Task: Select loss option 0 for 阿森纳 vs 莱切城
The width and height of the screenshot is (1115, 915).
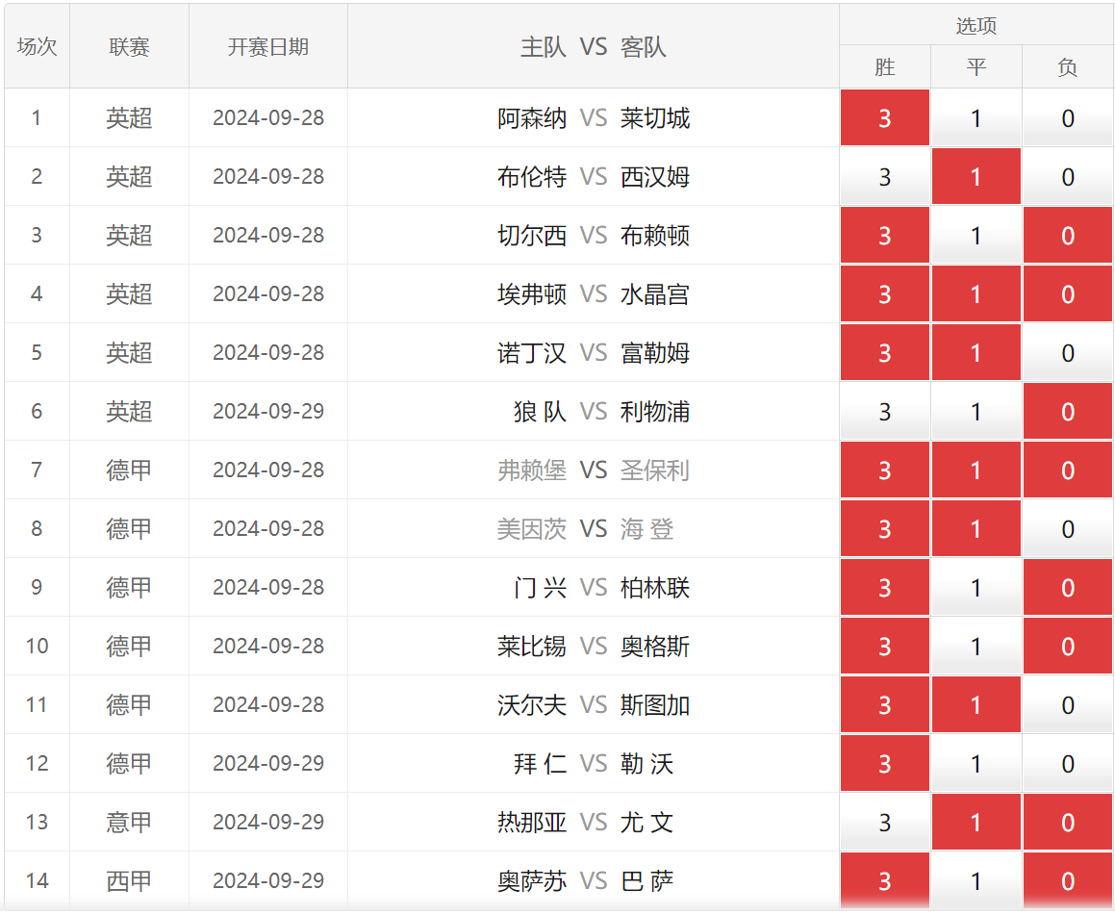Action: click(1067, 118)
